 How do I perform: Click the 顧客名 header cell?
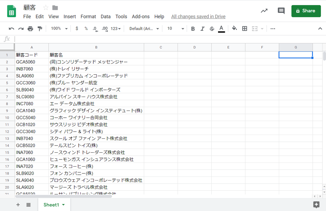tap(96, 55)
